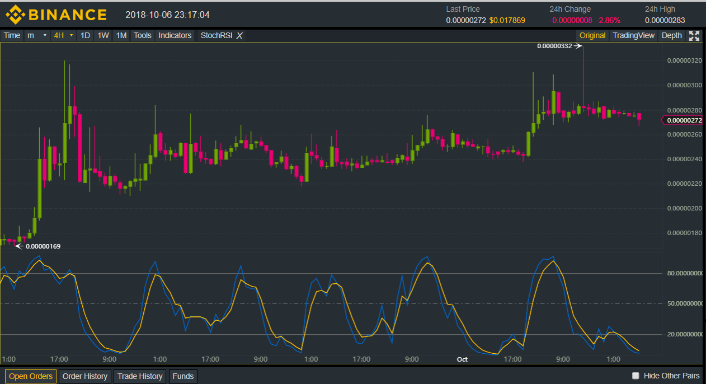Expand the 4H hour interval dropdown
Image resolution: width=706 pixels, height=384 pixels.
(x=63, y=36)
